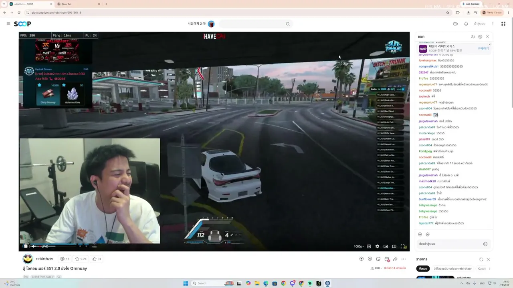This screenshot has width=513, height=288.
Task: Go to the SOOP home logo
Action: point(22,24)
